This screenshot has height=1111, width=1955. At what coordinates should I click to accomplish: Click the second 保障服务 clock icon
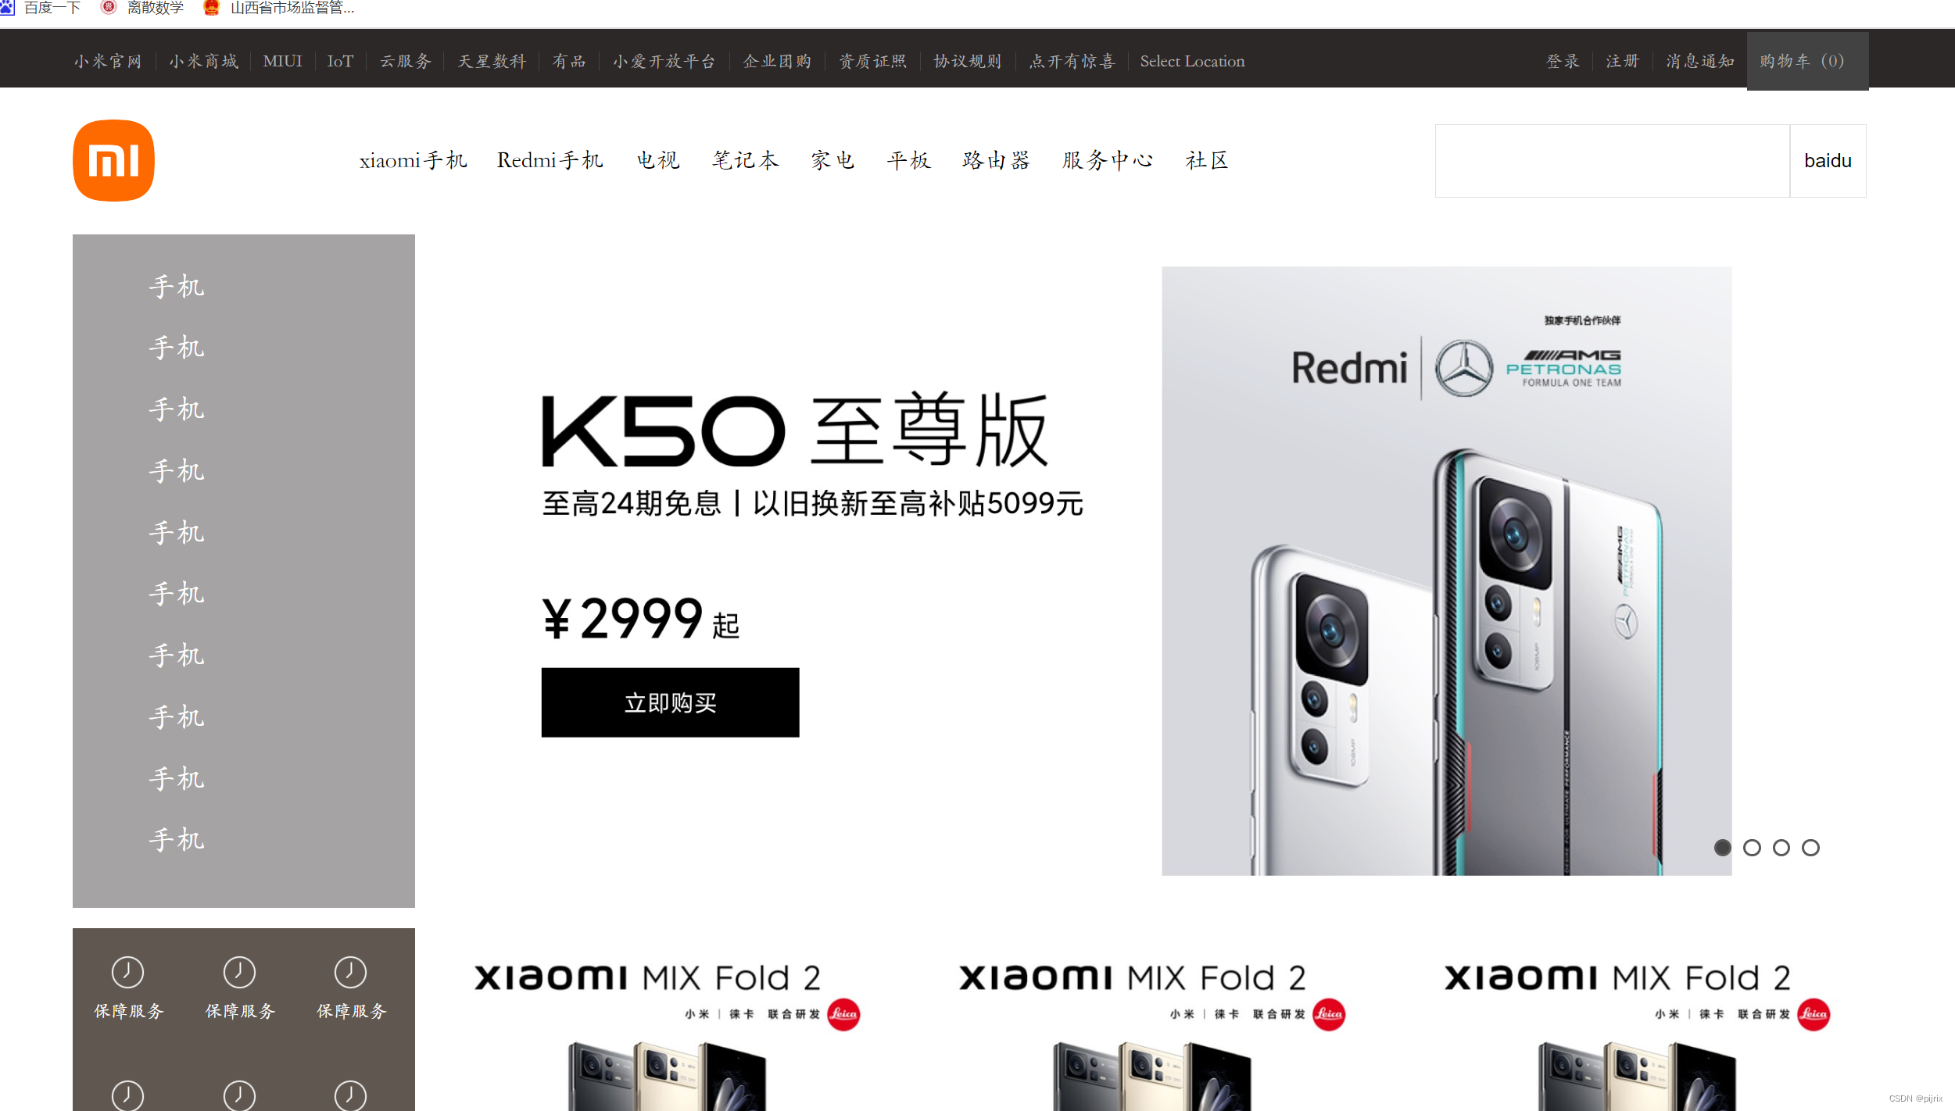click(239, 972)
